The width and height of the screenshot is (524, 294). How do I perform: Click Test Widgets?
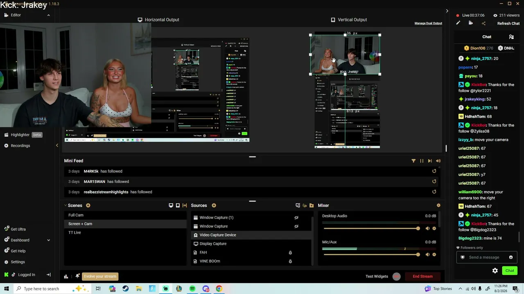[x=377, y=276]
